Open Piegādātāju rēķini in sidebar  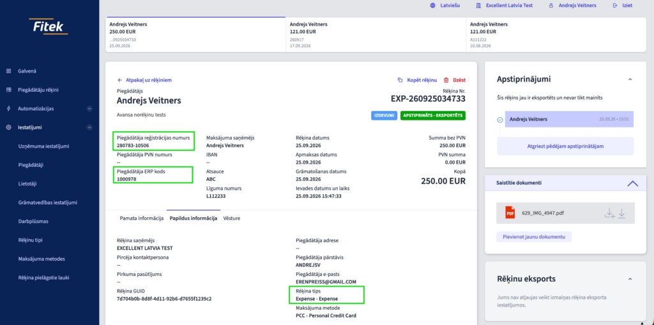click(x=38, y=89)
